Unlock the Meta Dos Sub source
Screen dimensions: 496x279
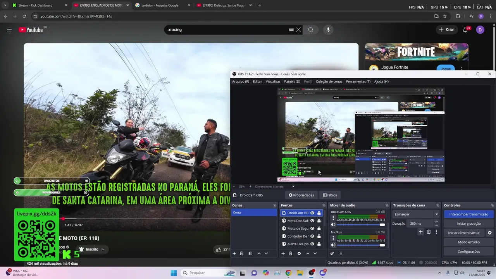click(x=319, y=220)
